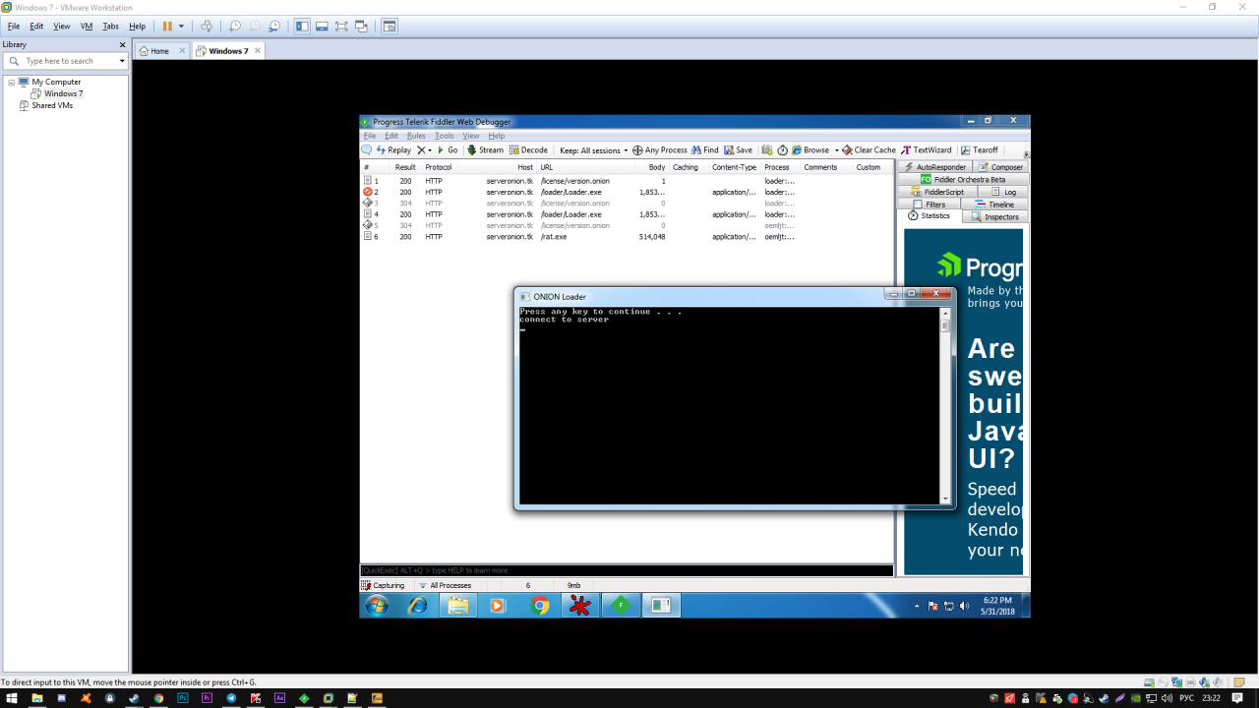Open the VMware View menu
The height and width of the screenshot is (708, 1259).
tap(62, 27)
